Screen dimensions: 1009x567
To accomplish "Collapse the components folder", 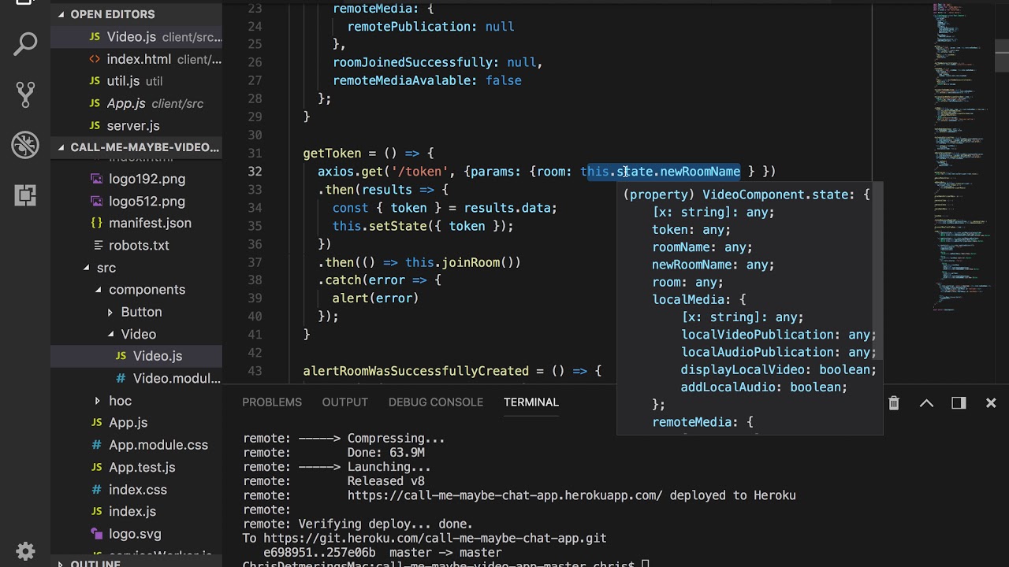I will (99, 290).
